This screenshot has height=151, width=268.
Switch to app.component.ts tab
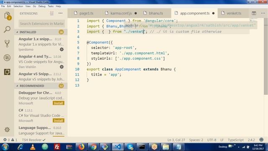194,13
